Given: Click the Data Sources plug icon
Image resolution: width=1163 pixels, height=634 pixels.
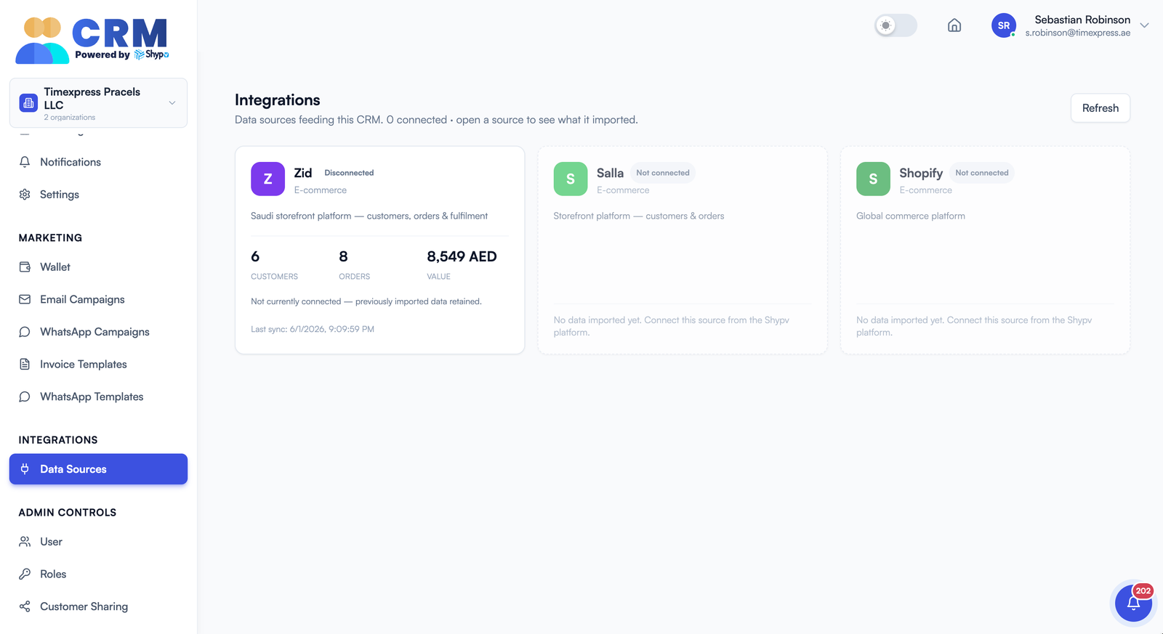Looking at the screenshot, I should point(25,469).
